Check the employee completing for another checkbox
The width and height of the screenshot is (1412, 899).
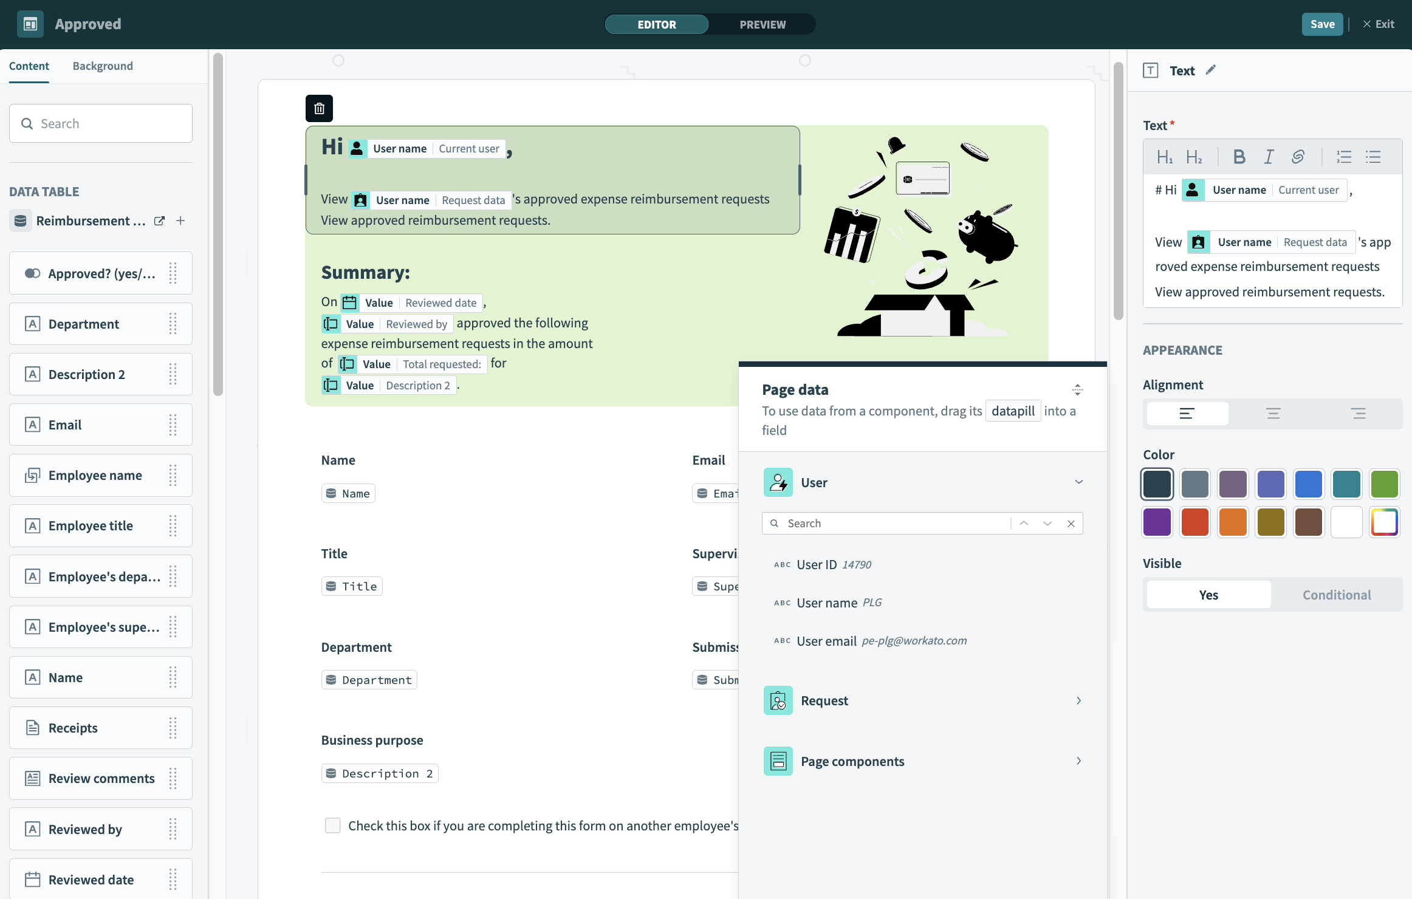click(331, 825)
